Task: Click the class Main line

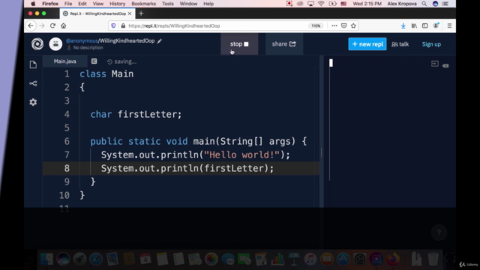Action: 106,74
